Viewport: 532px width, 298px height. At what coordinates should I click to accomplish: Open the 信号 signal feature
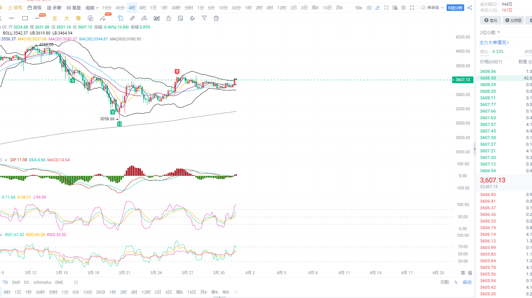tap(15, 8)
